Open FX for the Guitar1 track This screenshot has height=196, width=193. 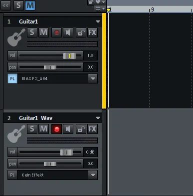tap(92, 32)
